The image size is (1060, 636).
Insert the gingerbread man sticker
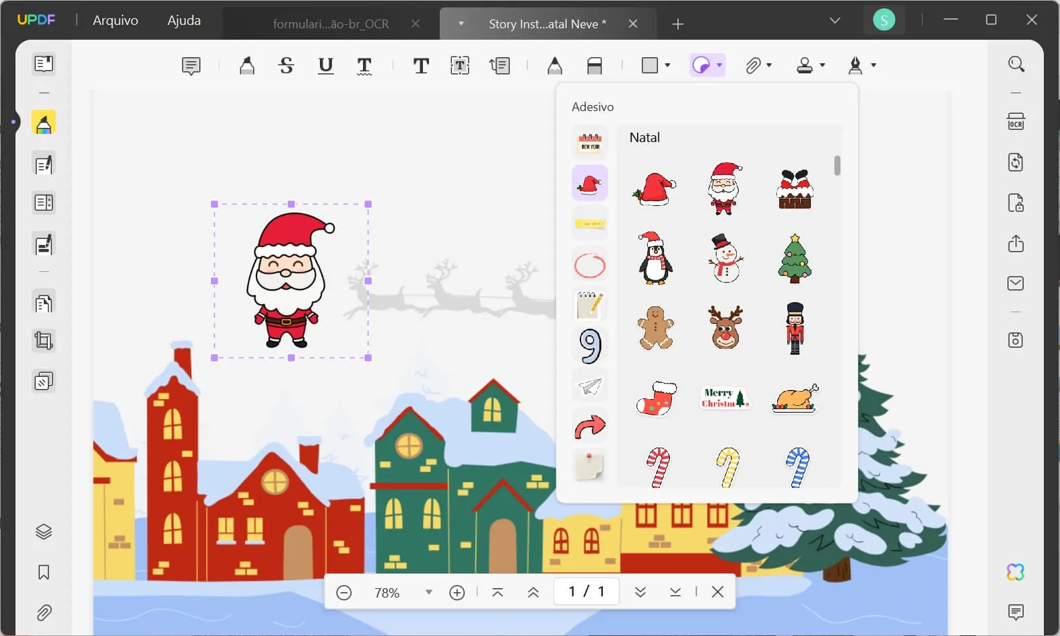[655, 328]
